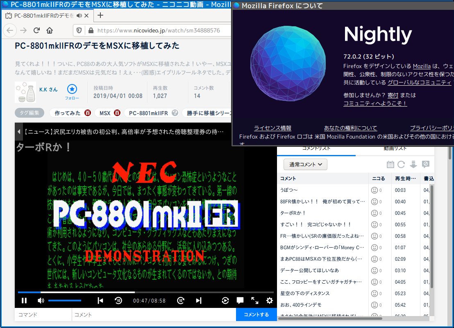Open the Mozilla link in About window
454x328 pixels.
click(x=422, y=66)
